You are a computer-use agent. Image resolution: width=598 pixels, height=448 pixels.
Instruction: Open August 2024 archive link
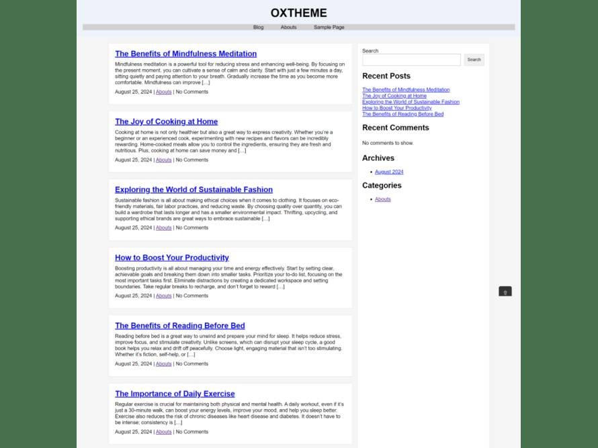(389, 172)
